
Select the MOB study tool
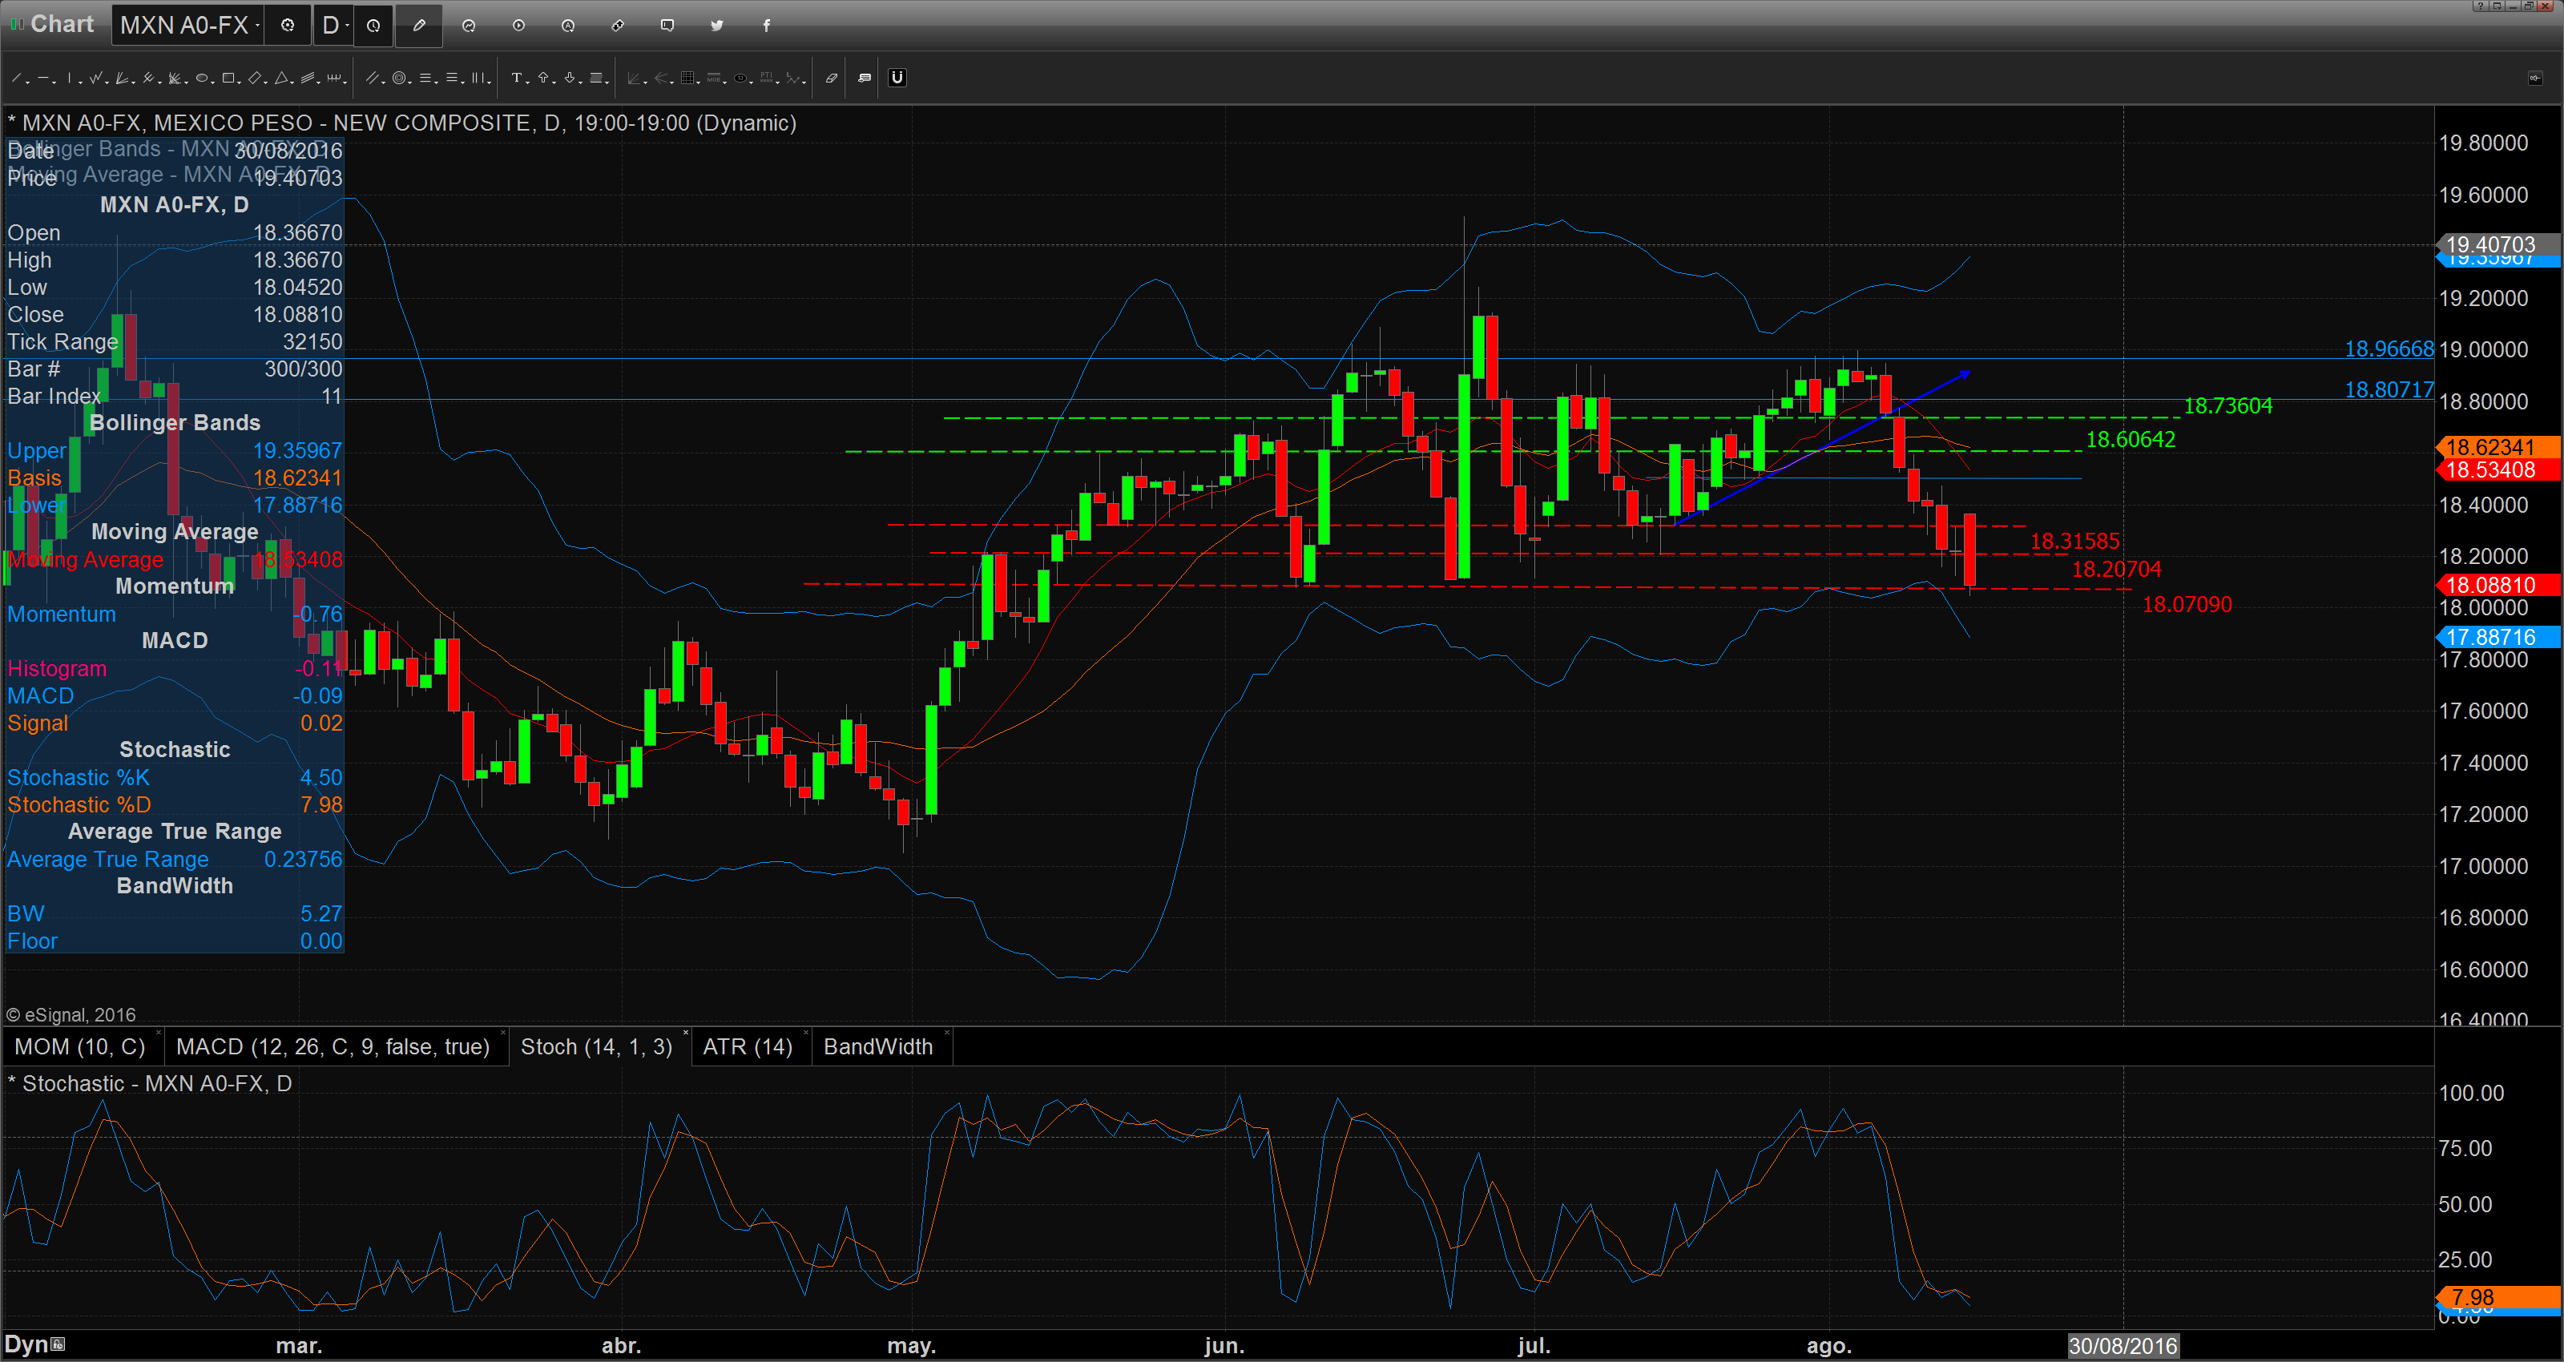click(x=714, y=78)
